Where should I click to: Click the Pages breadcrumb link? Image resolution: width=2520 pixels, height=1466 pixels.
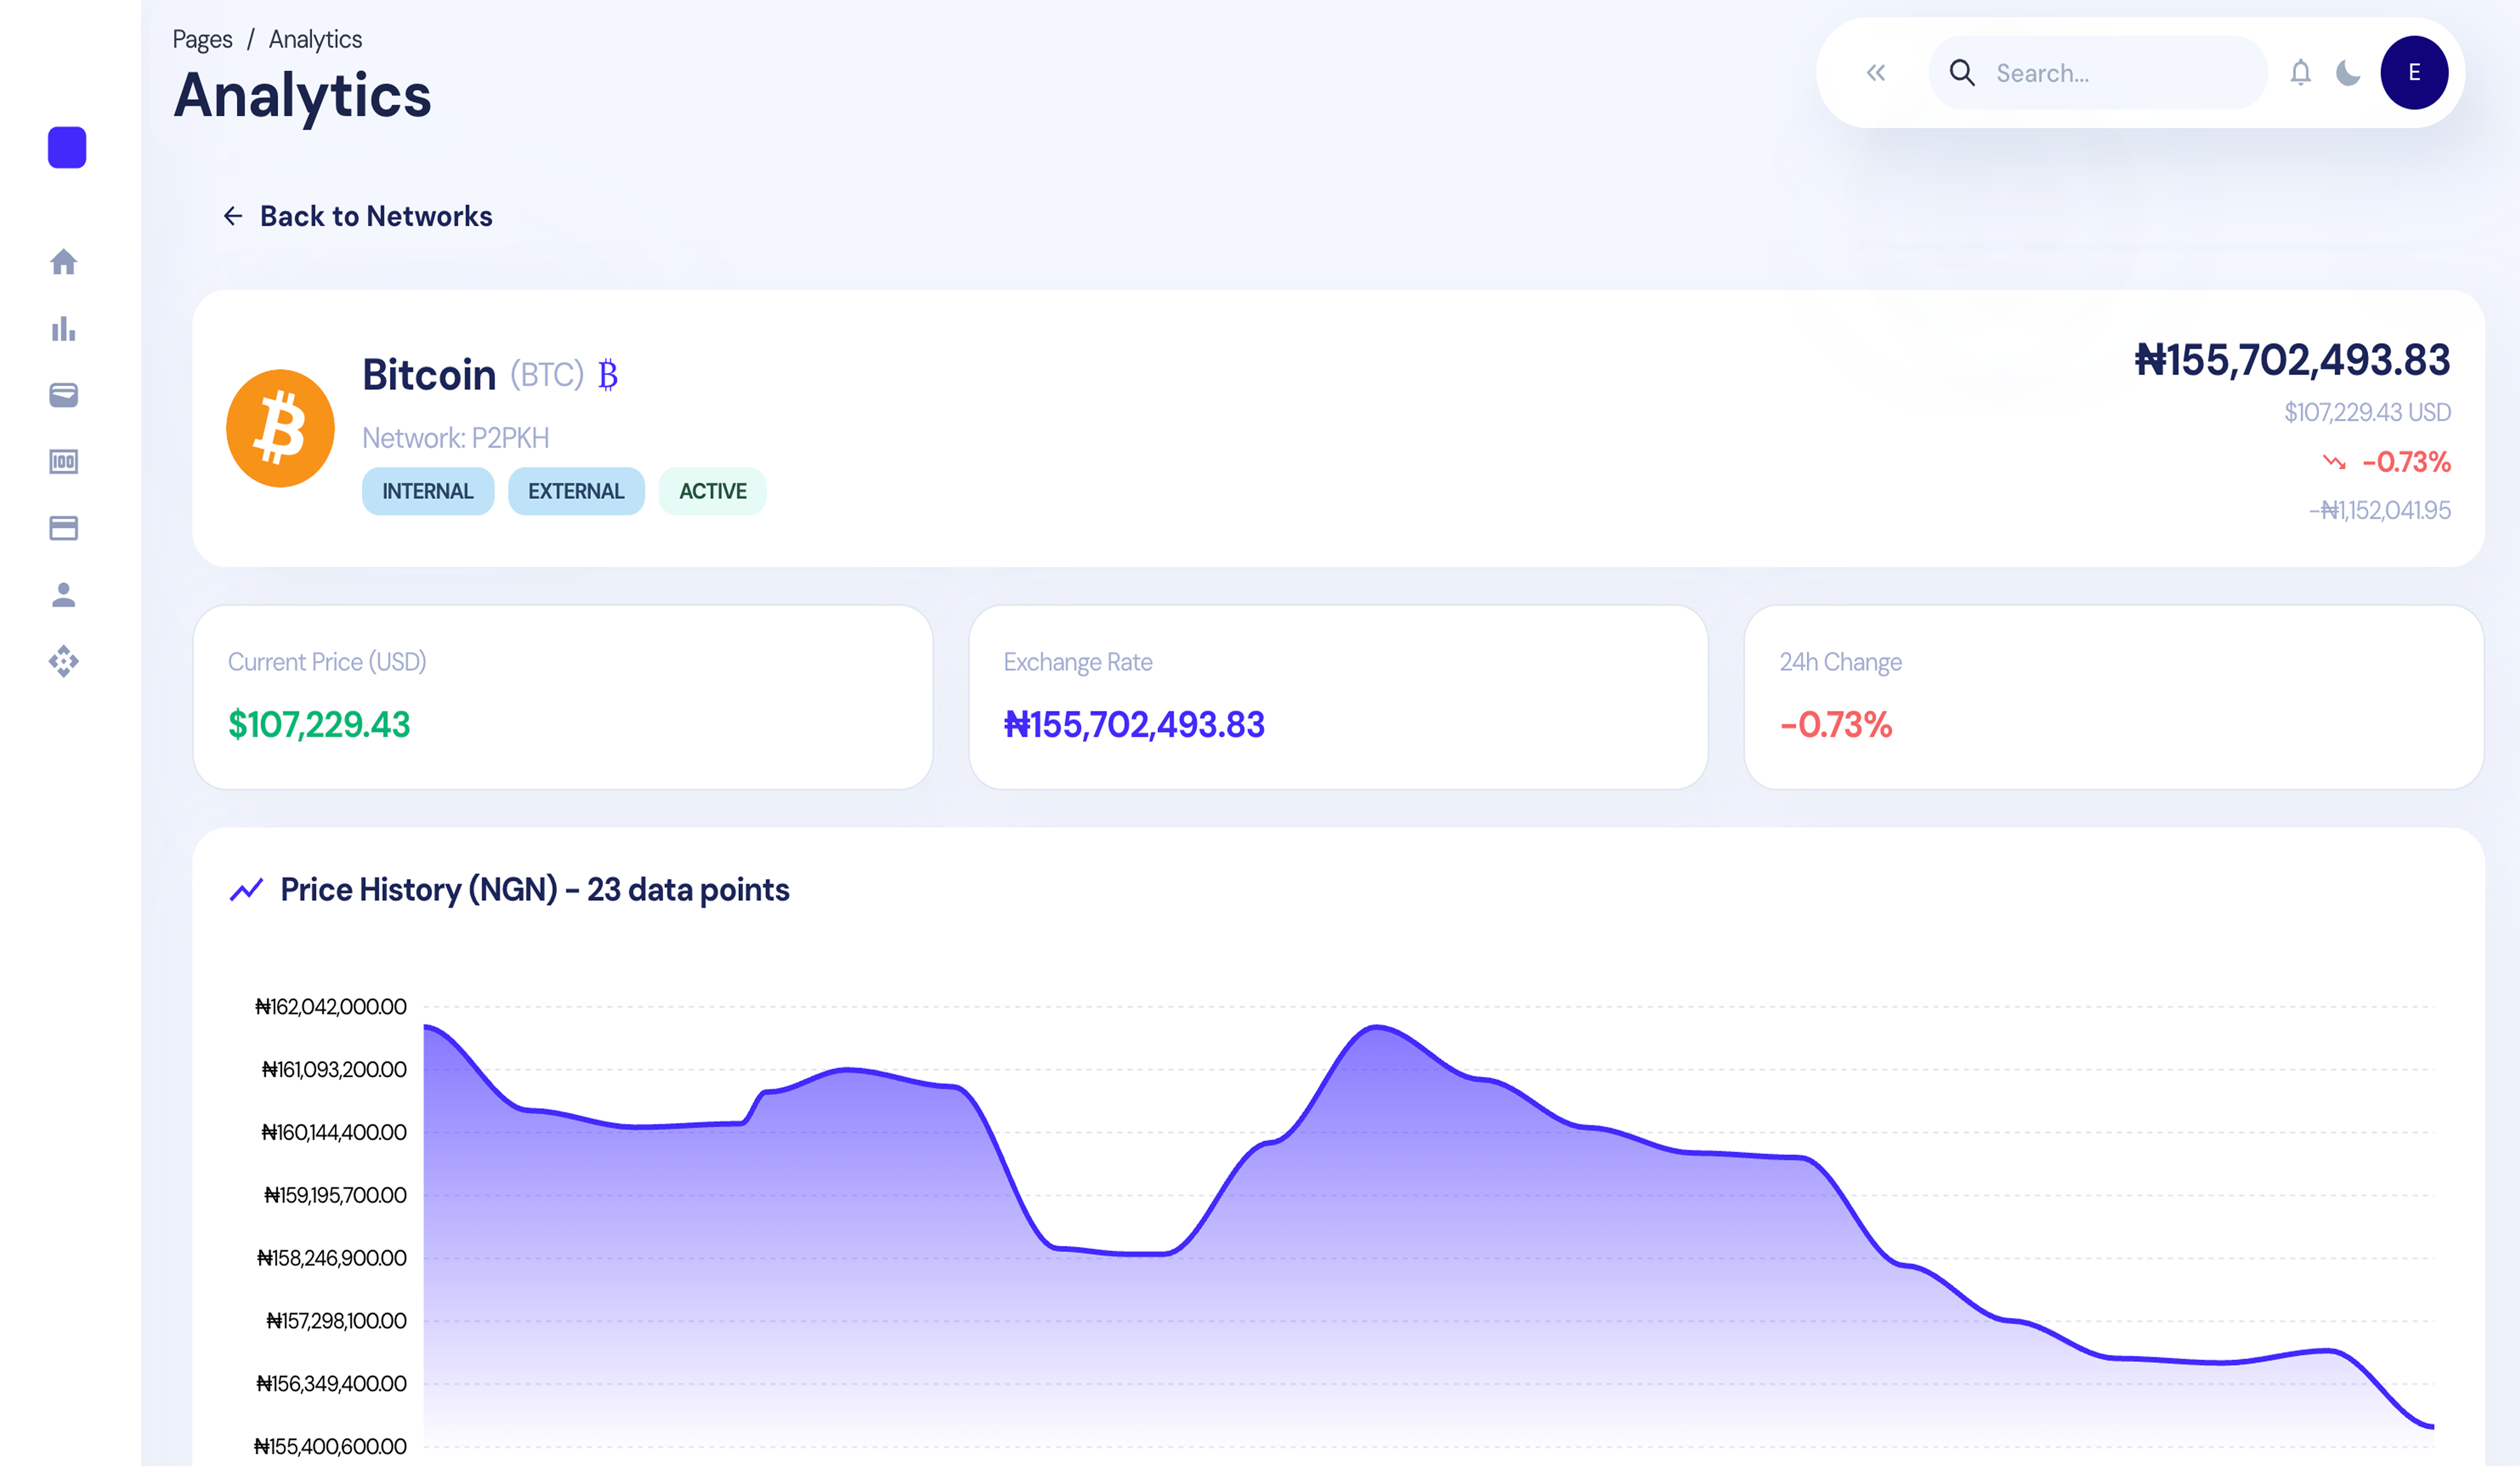pyautogui.click(x=202, y=39)
